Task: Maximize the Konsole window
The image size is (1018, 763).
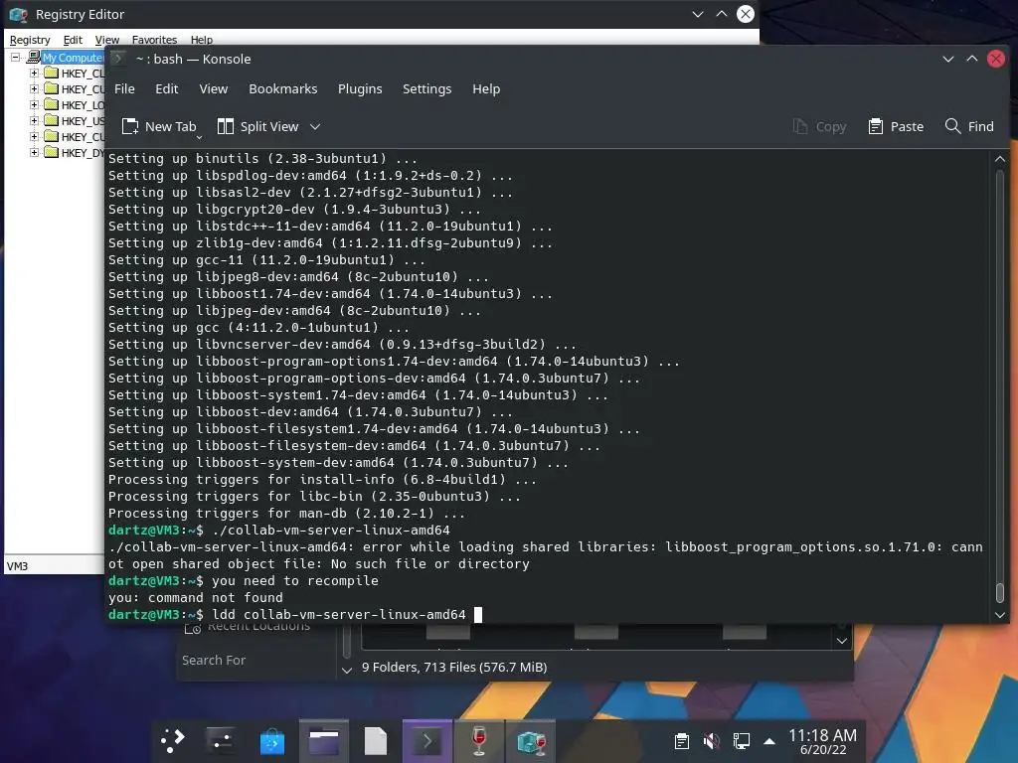Action: (972, 59)
